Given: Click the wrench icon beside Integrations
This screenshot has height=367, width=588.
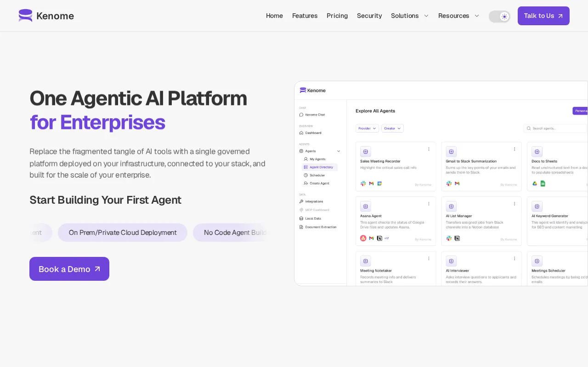Looking at the screenshot, I should click(301, 201).
